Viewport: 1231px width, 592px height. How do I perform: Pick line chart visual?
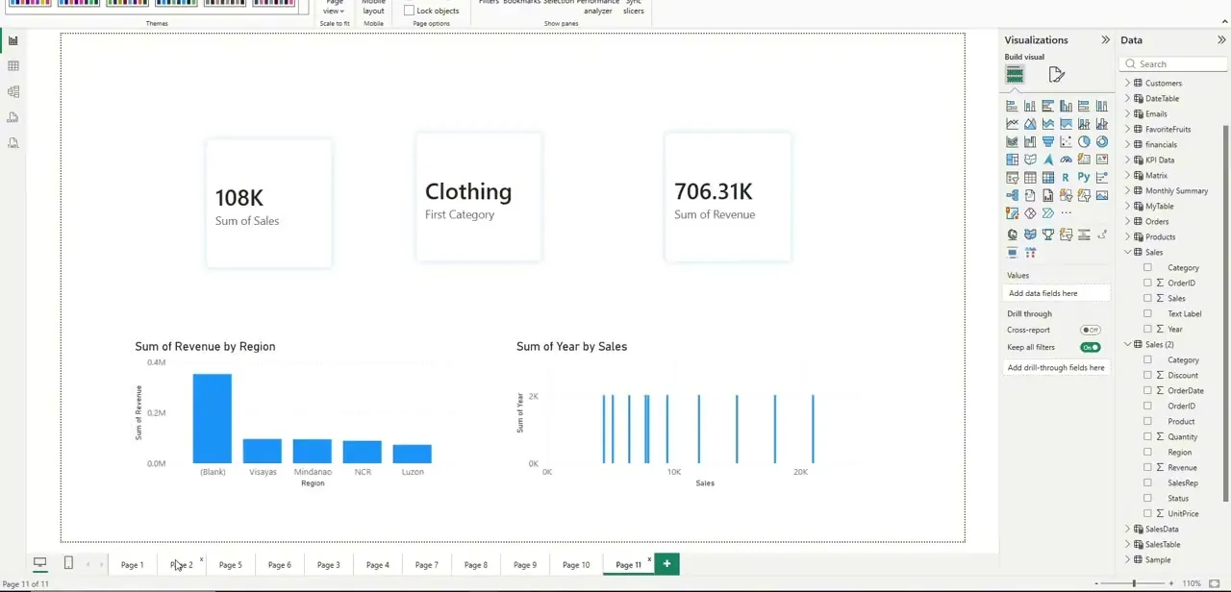(1012, 124)
